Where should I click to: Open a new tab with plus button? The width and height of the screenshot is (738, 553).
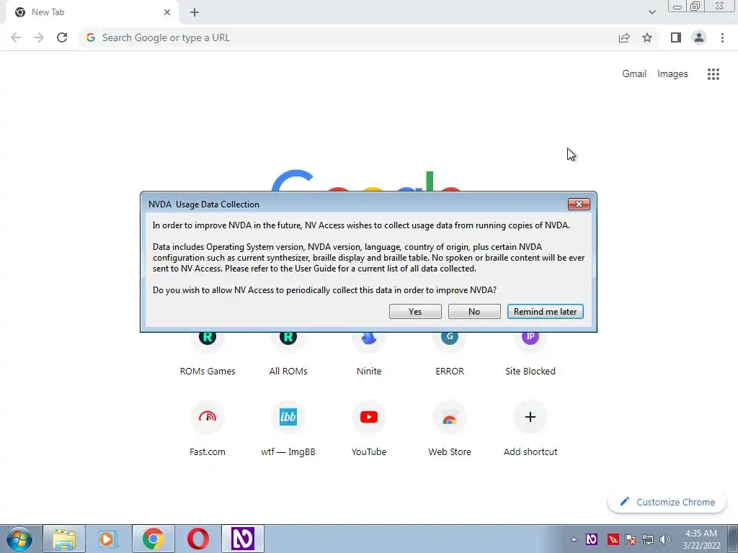(195, 12)
